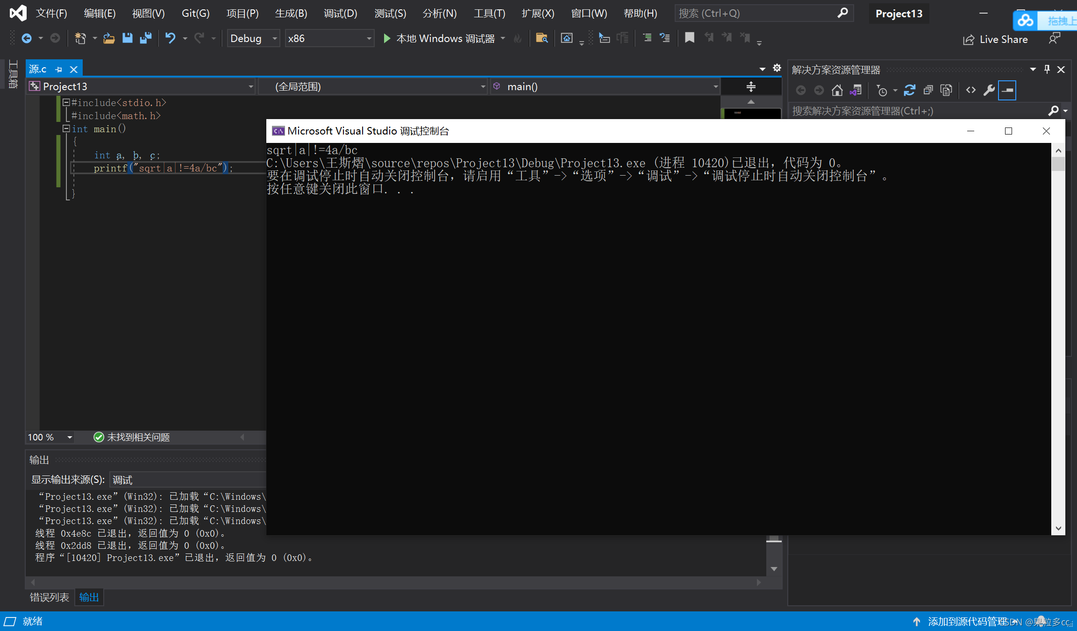The image size is (1077, 631).
Task: Toggle auto-hide pin on Solution Explorer panel
Action: pos(1047,70)
